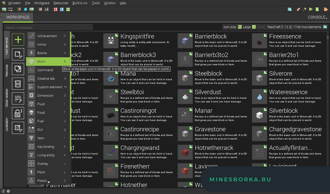Click the import sound disc toolbar icon

pyautogui.click(x=40, y=9)
